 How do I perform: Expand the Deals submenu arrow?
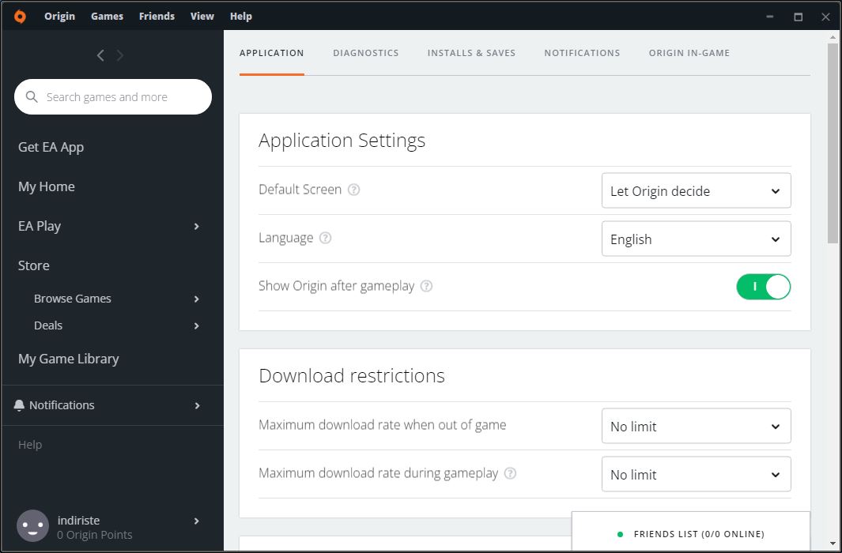coord(197,325)
